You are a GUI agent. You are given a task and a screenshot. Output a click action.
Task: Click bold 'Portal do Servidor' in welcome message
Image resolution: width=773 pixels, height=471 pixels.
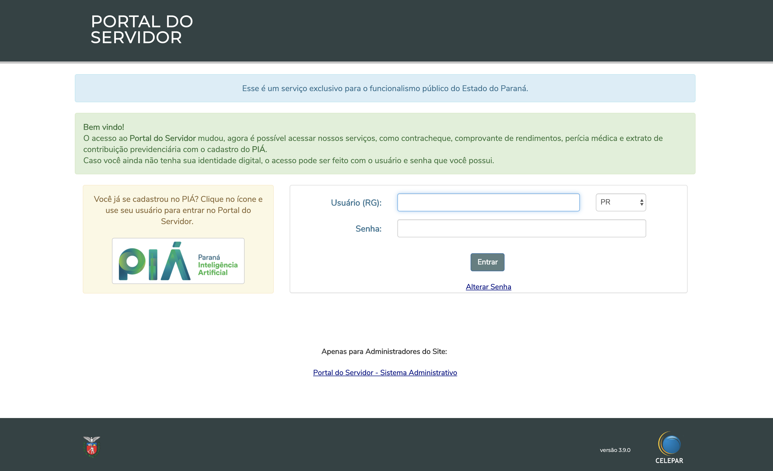tap(163, 138)
